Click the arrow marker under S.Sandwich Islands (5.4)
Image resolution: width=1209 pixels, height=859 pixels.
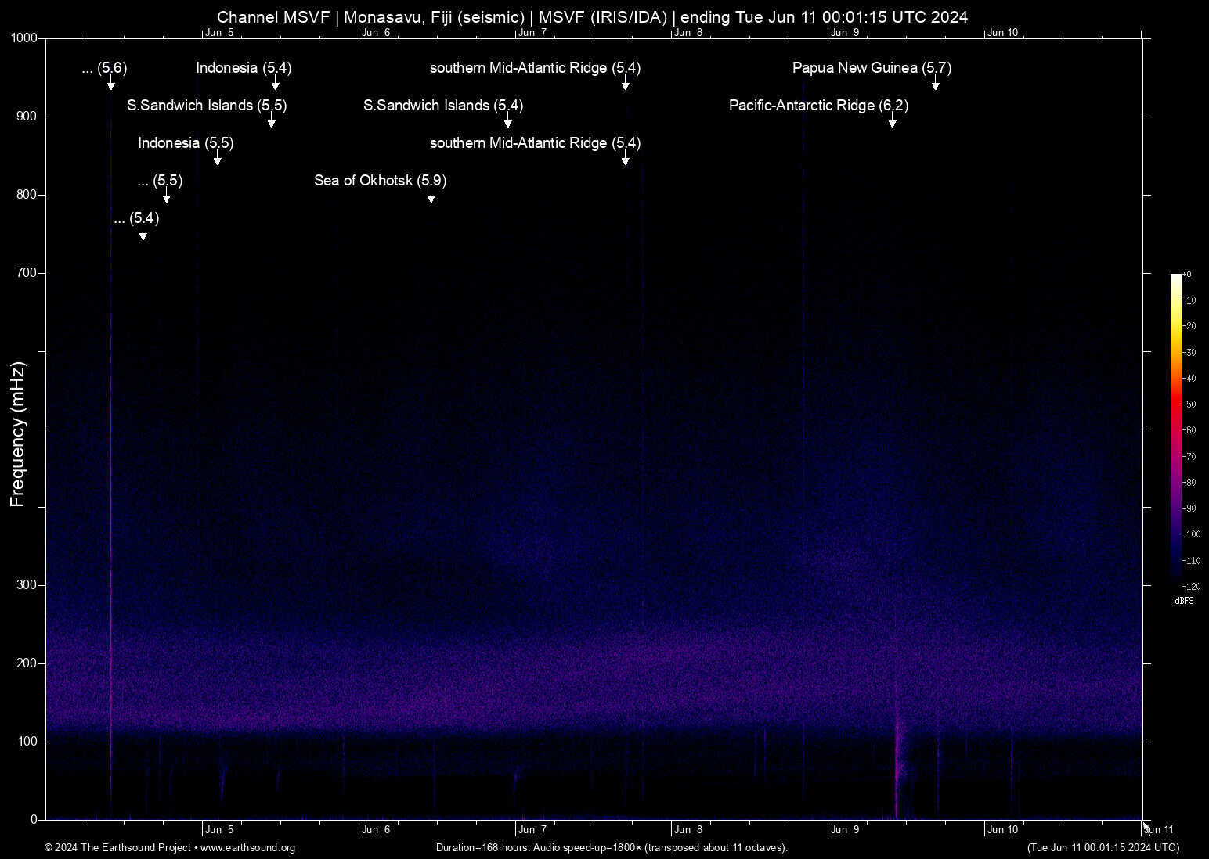(507, 120)
